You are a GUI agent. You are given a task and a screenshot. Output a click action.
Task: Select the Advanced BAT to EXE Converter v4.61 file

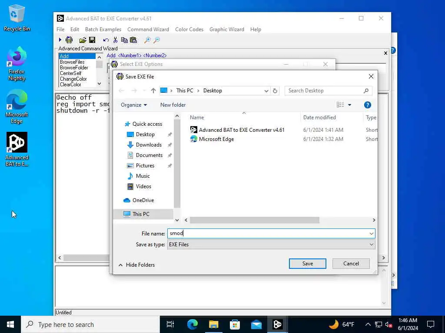tap(242, 130)
